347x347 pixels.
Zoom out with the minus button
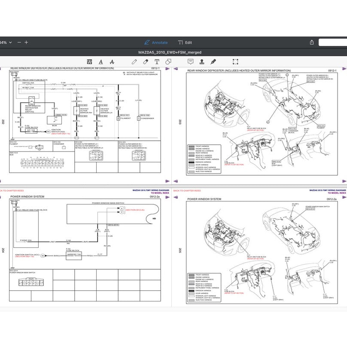19,43
